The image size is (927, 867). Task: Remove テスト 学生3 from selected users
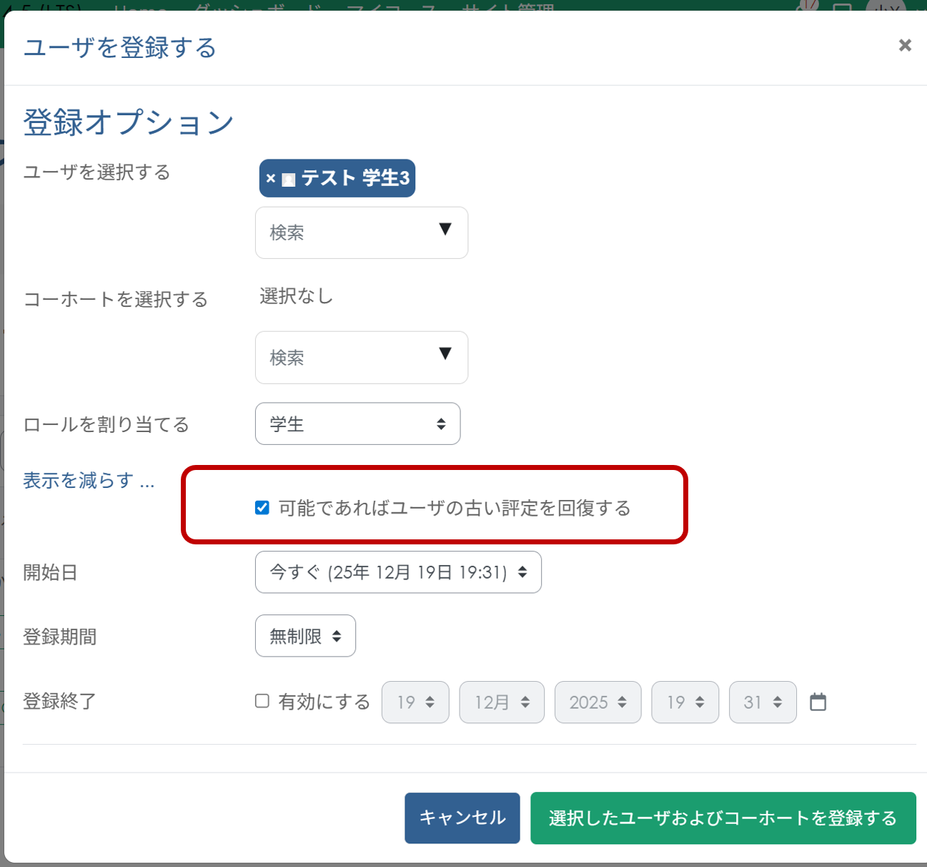tap(270, 178)
